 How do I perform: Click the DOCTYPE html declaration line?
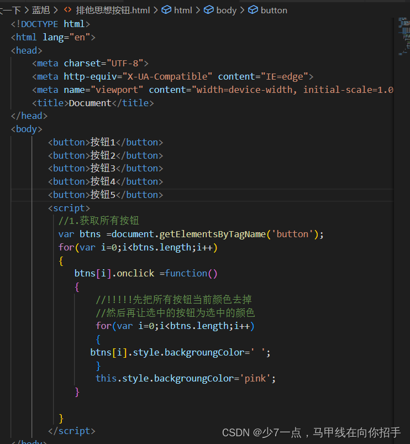(x=51, y=24)
